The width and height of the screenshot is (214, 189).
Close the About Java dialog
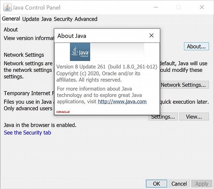pyautogui.click(x=151, y=35)
